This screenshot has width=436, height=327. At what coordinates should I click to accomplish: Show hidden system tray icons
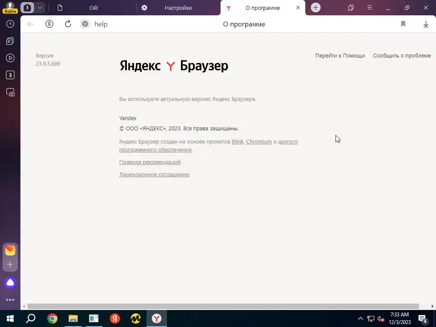[x=360, y=318]
